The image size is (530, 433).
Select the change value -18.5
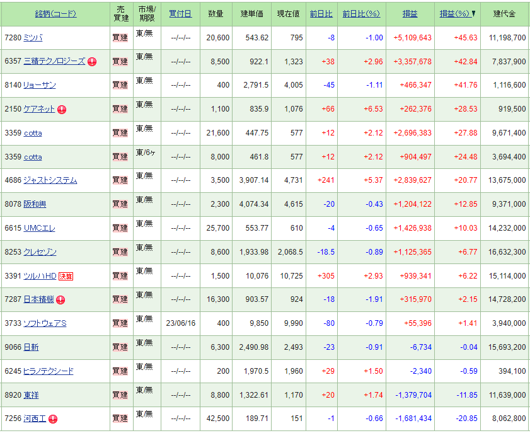[x=326, y=252]
